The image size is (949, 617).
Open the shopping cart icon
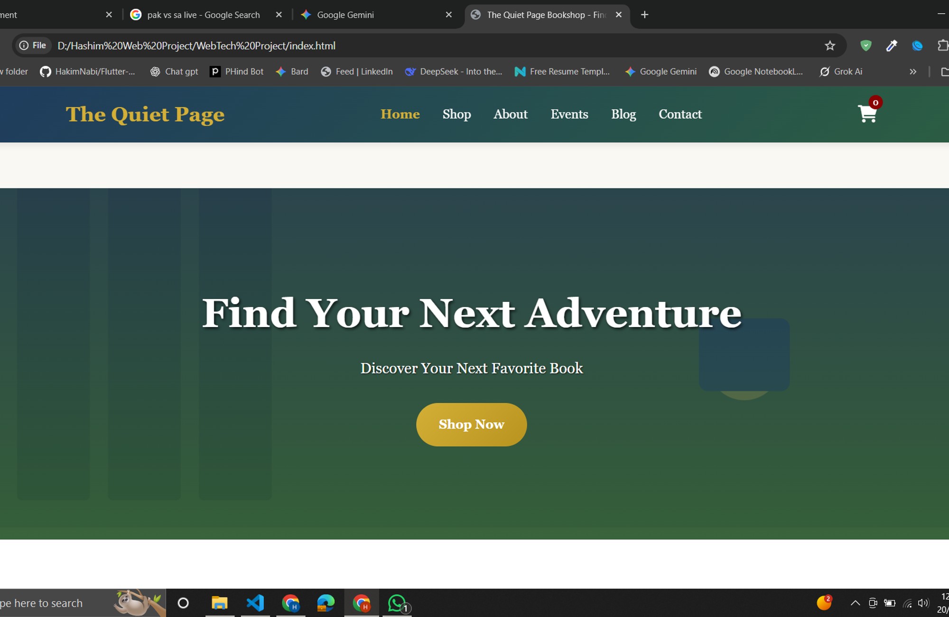point(867,114)
